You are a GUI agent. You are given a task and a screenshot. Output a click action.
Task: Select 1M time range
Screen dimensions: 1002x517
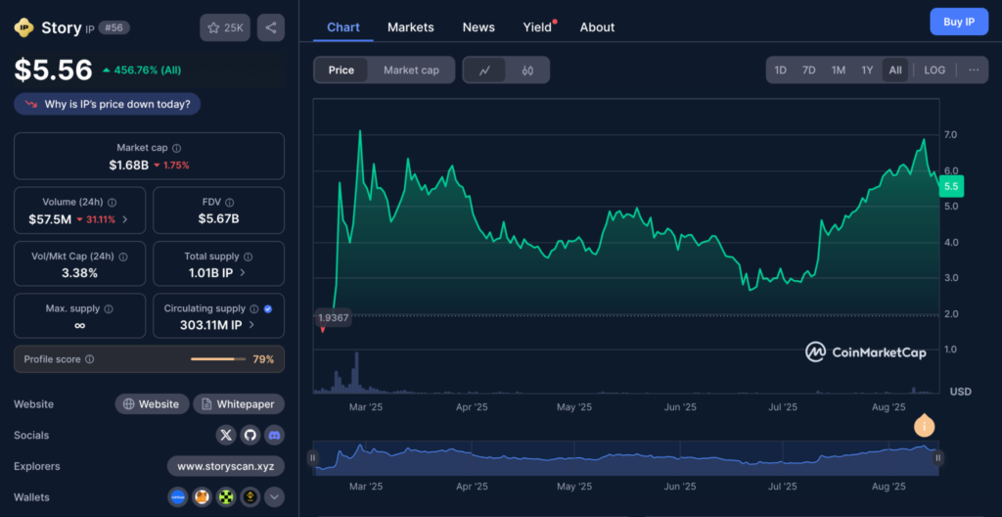(x=839, y=70)
